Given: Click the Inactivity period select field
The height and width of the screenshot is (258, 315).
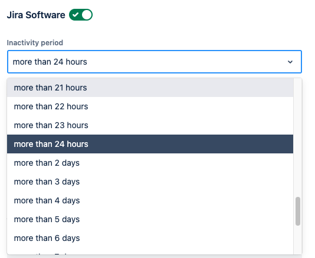Looking at the screenshot, I should tap(155, 62).
